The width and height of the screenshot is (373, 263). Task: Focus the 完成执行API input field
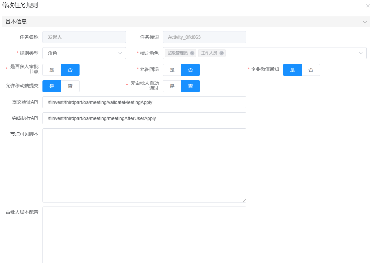tap(144, 118)
